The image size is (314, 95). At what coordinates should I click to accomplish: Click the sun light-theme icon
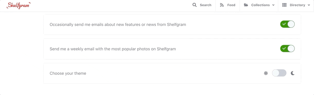(x=266, y=73)
